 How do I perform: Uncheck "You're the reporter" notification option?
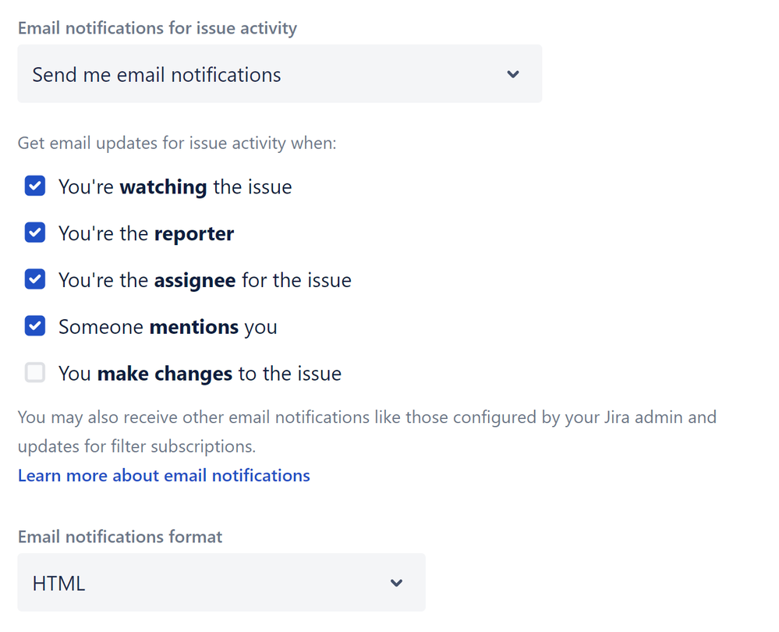click(34, 233)
